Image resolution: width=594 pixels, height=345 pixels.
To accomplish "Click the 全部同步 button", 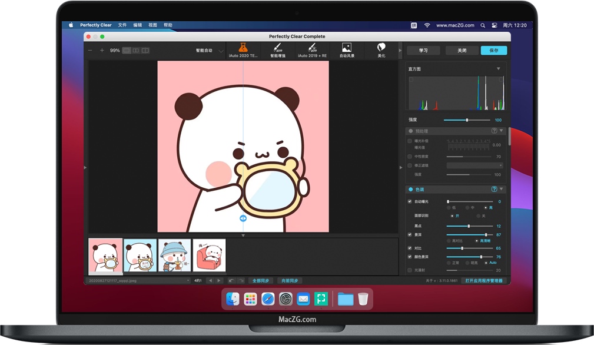I will 260,281.
